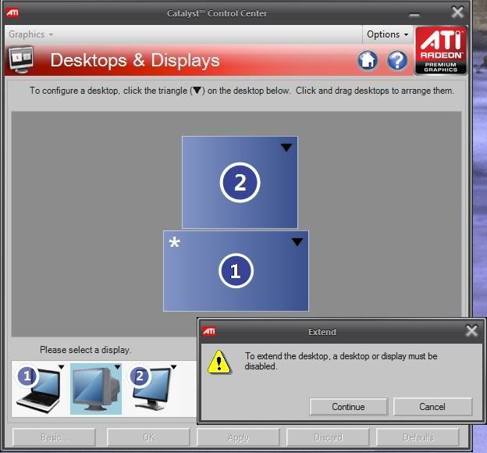Click the ATI logo in the Catalyst title bar
This screenshot has height=453, width=487.
[12, 12]
